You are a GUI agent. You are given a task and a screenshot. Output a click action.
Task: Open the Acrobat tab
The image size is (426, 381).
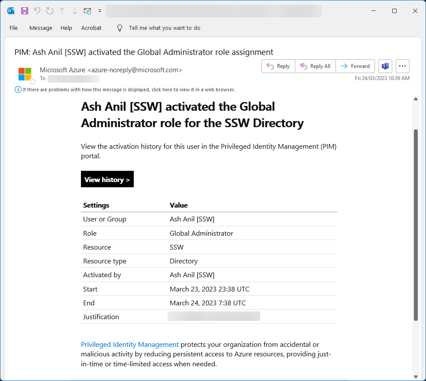91,28
